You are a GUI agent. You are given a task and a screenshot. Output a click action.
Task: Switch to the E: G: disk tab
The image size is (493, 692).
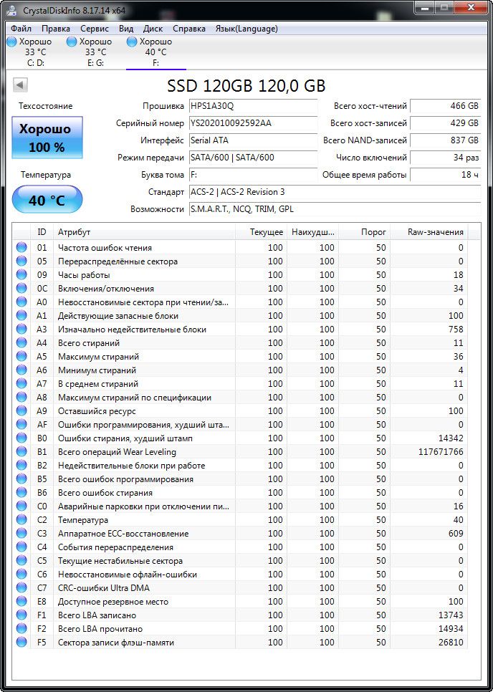tap(95, 52)
